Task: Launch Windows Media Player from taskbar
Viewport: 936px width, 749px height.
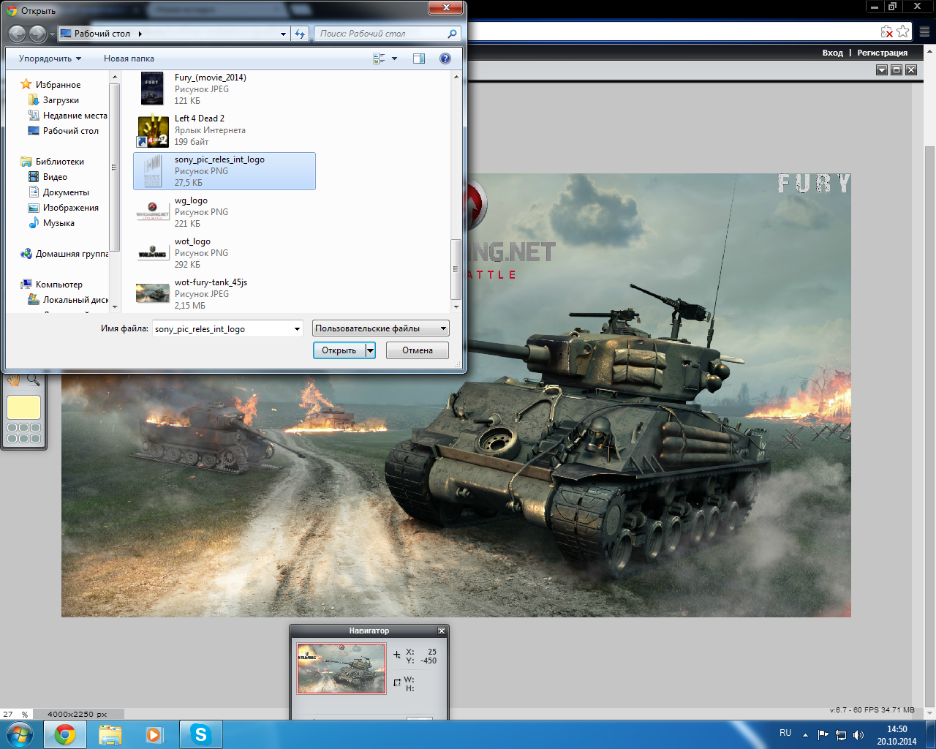Action: coord(154,734)
